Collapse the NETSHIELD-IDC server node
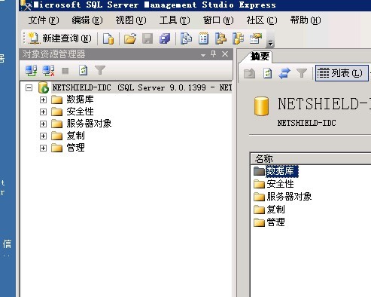This screenshot has height=297, width=371. 29,88
